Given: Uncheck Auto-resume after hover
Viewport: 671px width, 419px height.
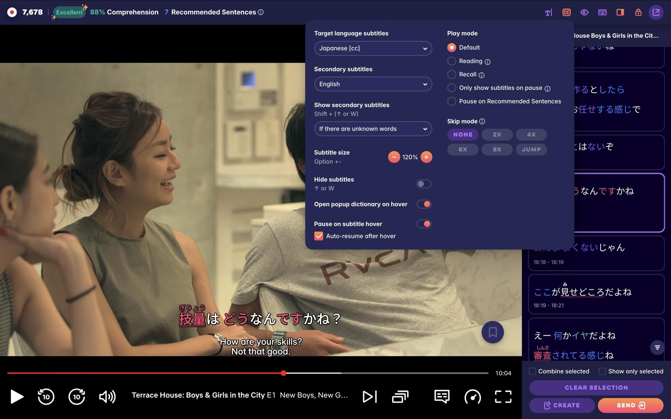Looking at the screenshot, I should pyautogui.click(x=319, y=236).
